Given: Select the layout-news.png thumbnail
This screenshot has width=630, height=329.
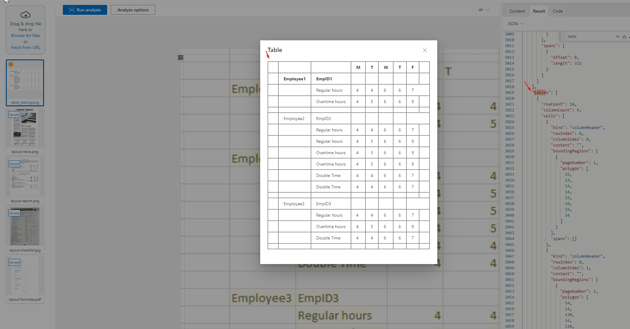Looking at the screenshot, I should (x=25, y=128).
